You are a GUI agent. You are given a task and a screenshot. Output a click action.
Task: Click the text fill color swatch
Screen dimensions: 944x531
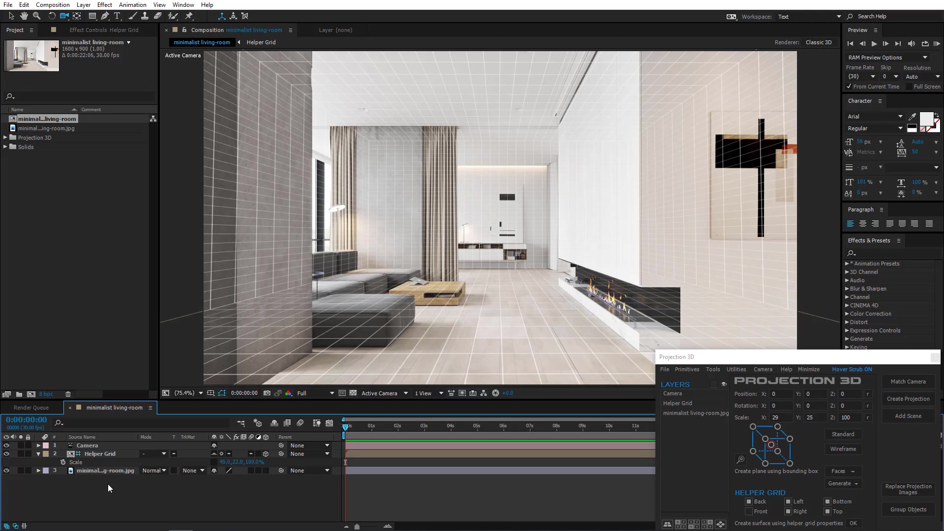pos(926,118)
